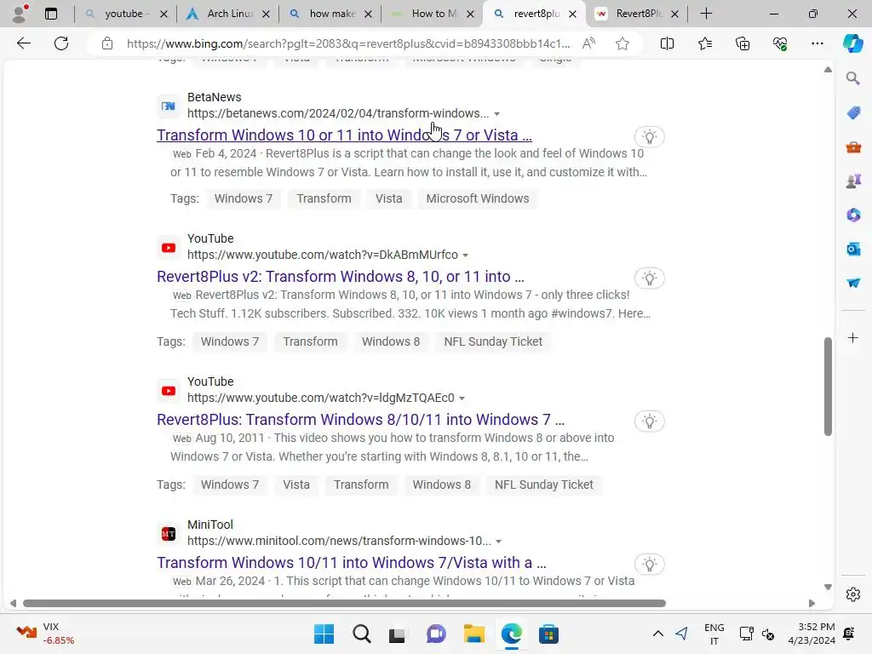Expand dropdown arrow next to youtube.com/watch?v=DkABmMUrfco

(x=466, y=255)
